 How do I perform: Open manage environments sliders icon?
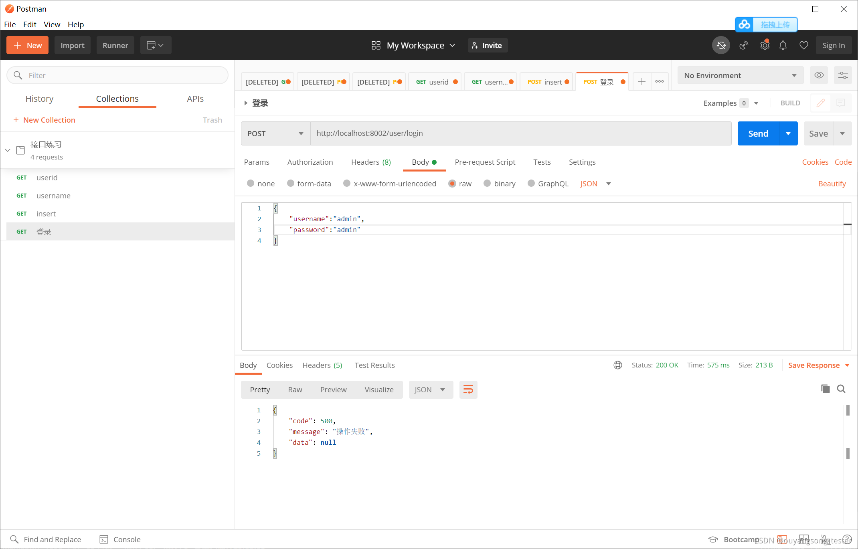pos(843,75)
